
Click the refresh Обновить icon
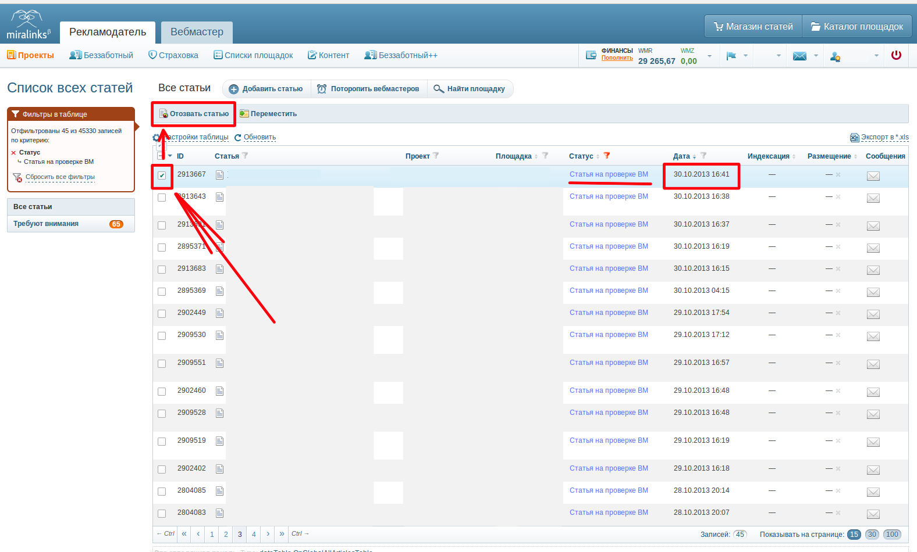tap(238, 138)
